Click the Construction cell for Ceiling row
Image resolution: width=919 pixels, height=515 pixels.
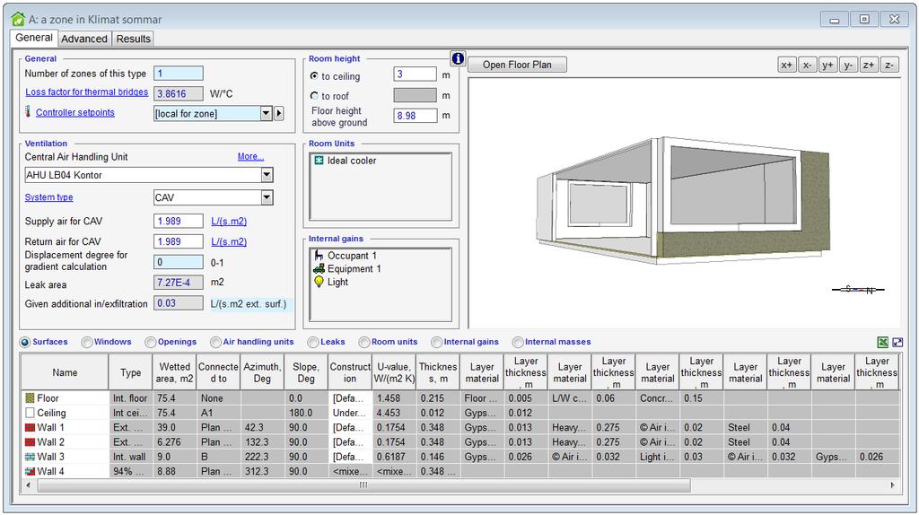click(350, 413)
